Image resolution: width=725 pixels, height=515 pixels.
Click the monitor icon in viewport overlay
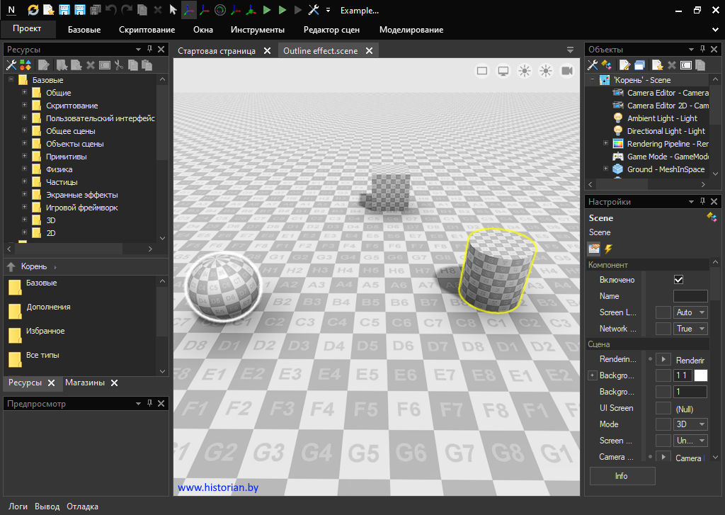[503, 71]
